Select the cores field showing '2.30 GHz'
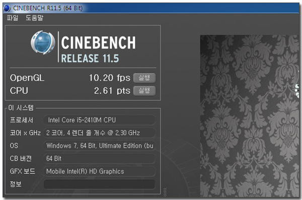 click(99, 133)
